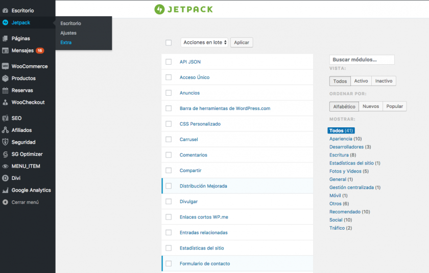Click the Escritorio dashboard icon in sidebar
This screenshot has height=273, width=429.
[5, 11]
